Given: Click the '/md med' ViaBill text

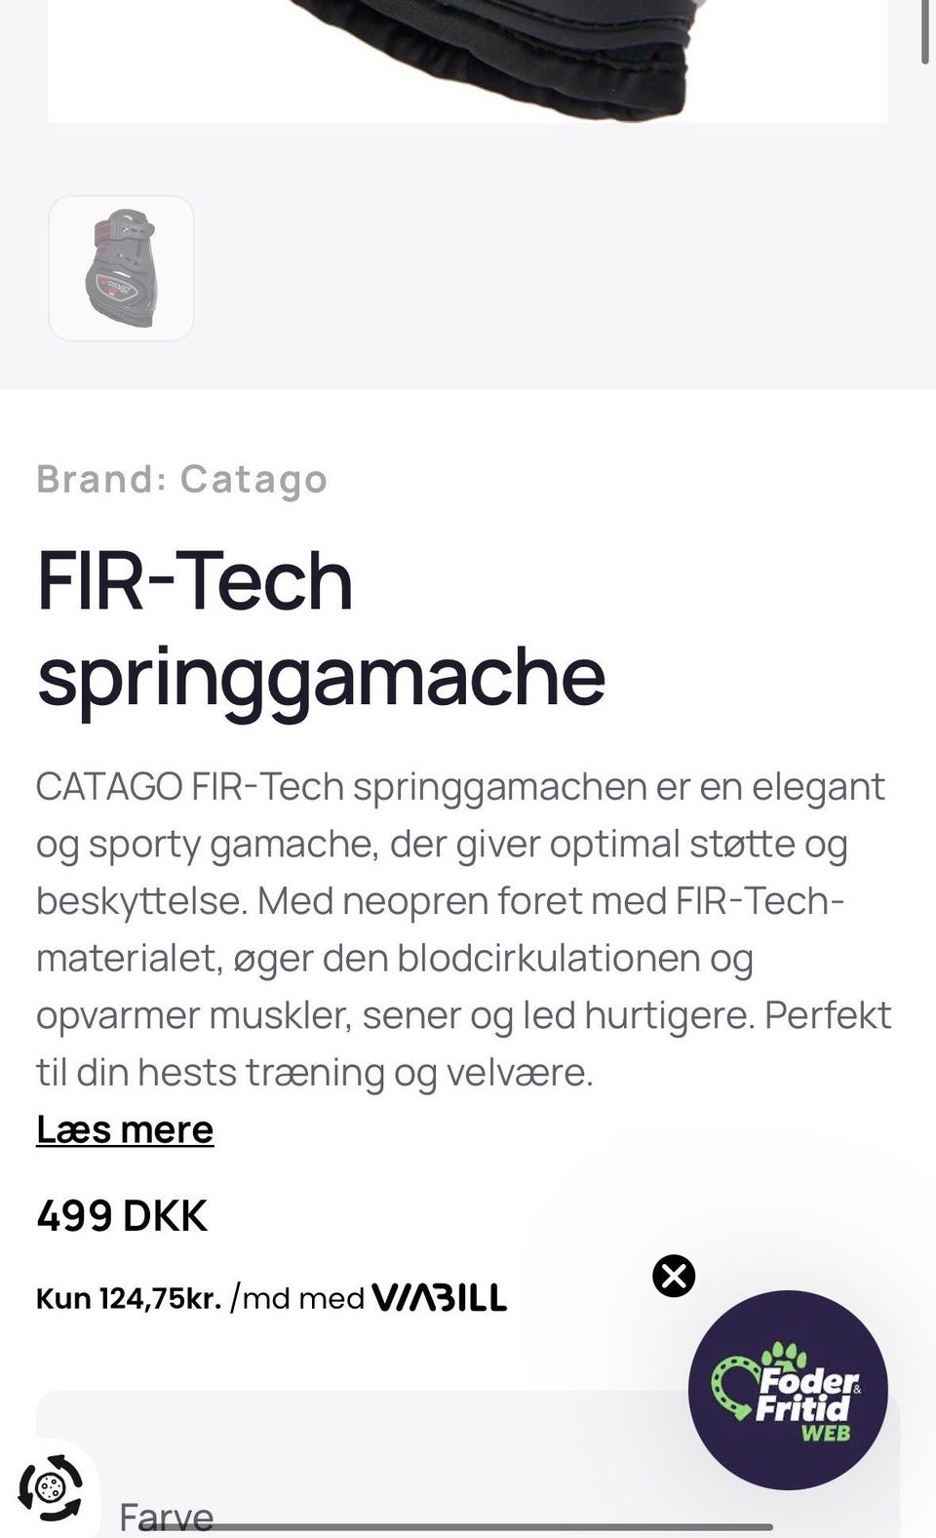Looking at the screenshot, I should [x=297, y=1299].
